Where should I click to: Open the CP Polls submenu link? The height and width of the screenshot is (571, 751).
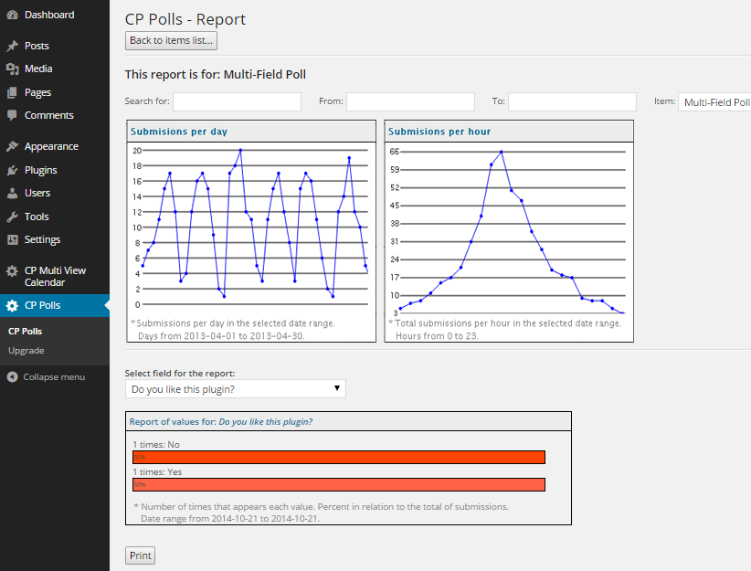coord(25,332)
